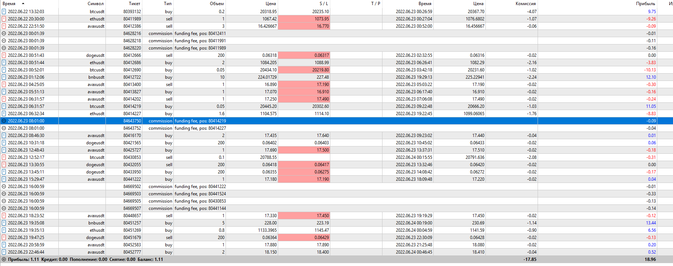Click the sell icon of dogeusdt ticket 80432055
This screenshot has width=673, height=266.
point(4,165)
